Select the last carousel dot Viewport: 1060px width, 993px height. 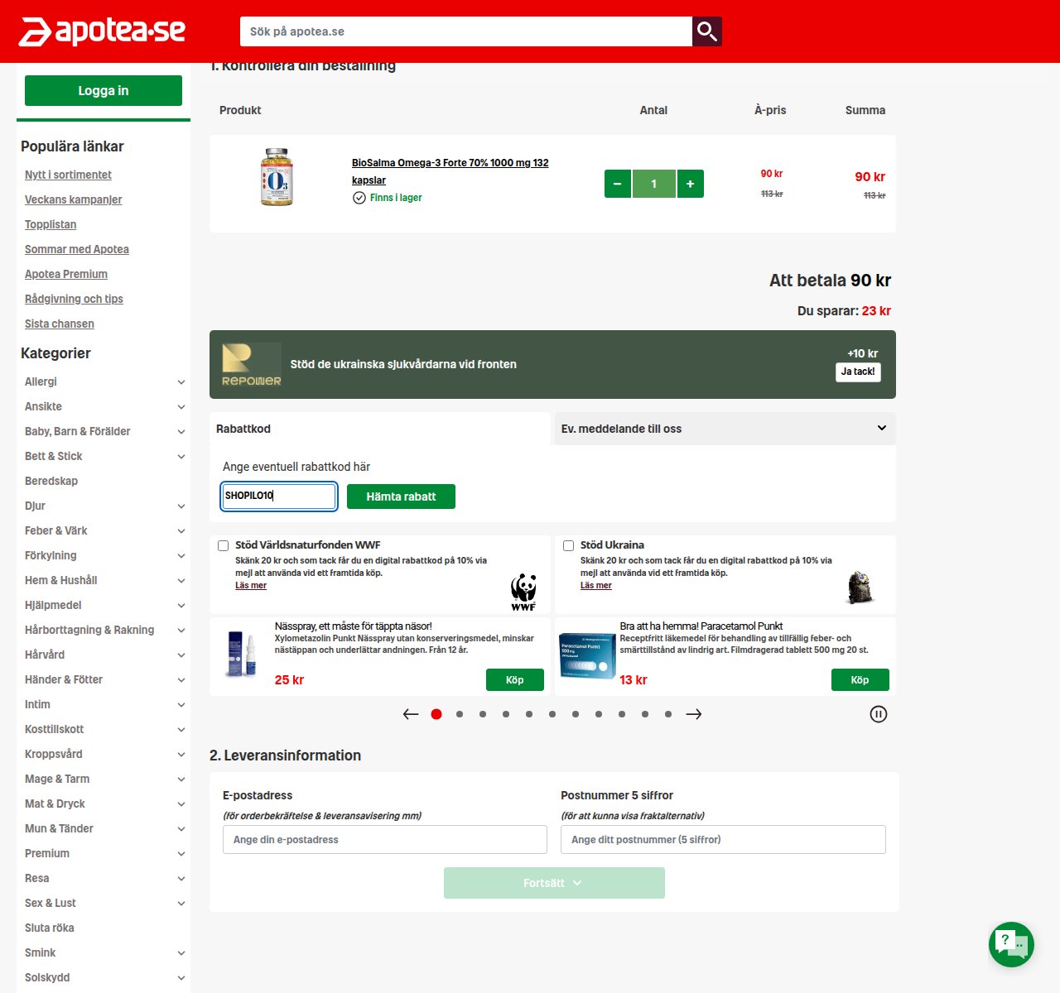coord(668,714)
